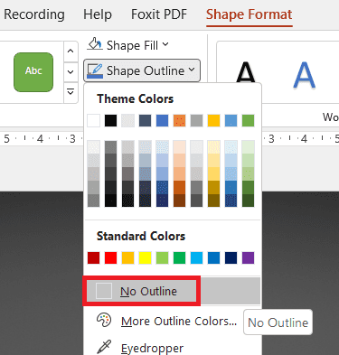This screenshot has width=339, height=355.
Task: Click the color palette icon
Action: (104, 320)
